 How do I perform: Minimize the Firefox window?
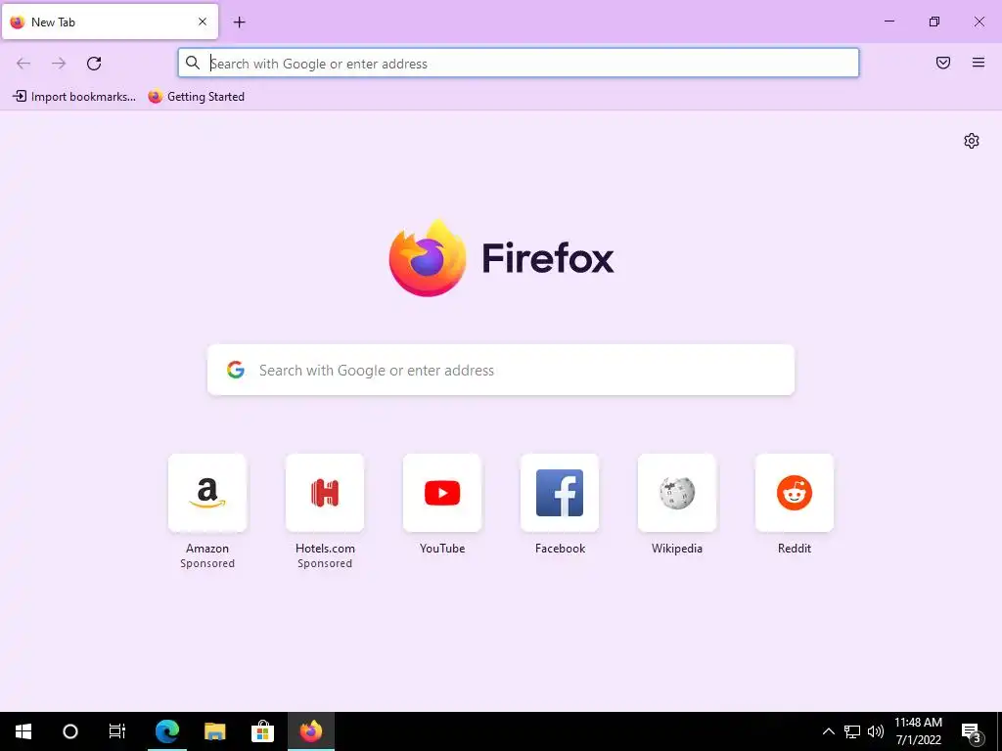pos(889,22)
